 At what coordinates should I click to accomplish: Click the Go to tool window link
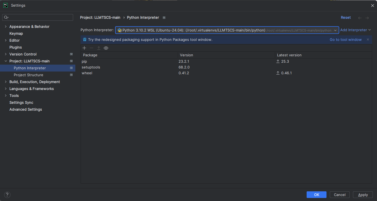coord(346,39)
